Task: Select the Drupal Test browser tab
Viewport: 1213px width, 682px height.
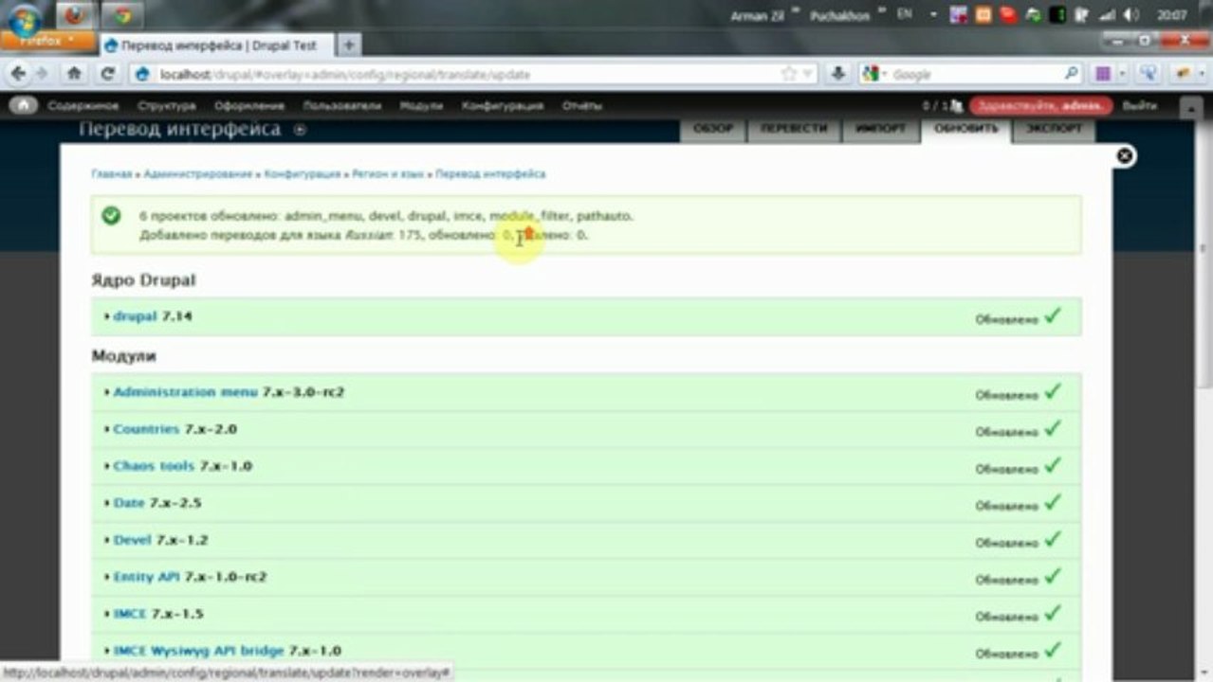Action: (x=217, y=45)
